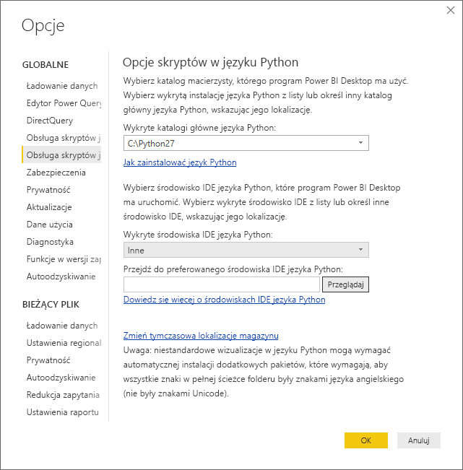This screenshot has width=463, height=470.
Task: Open global Autoodzyskiwanie settings
Action: tap(62, 277)
